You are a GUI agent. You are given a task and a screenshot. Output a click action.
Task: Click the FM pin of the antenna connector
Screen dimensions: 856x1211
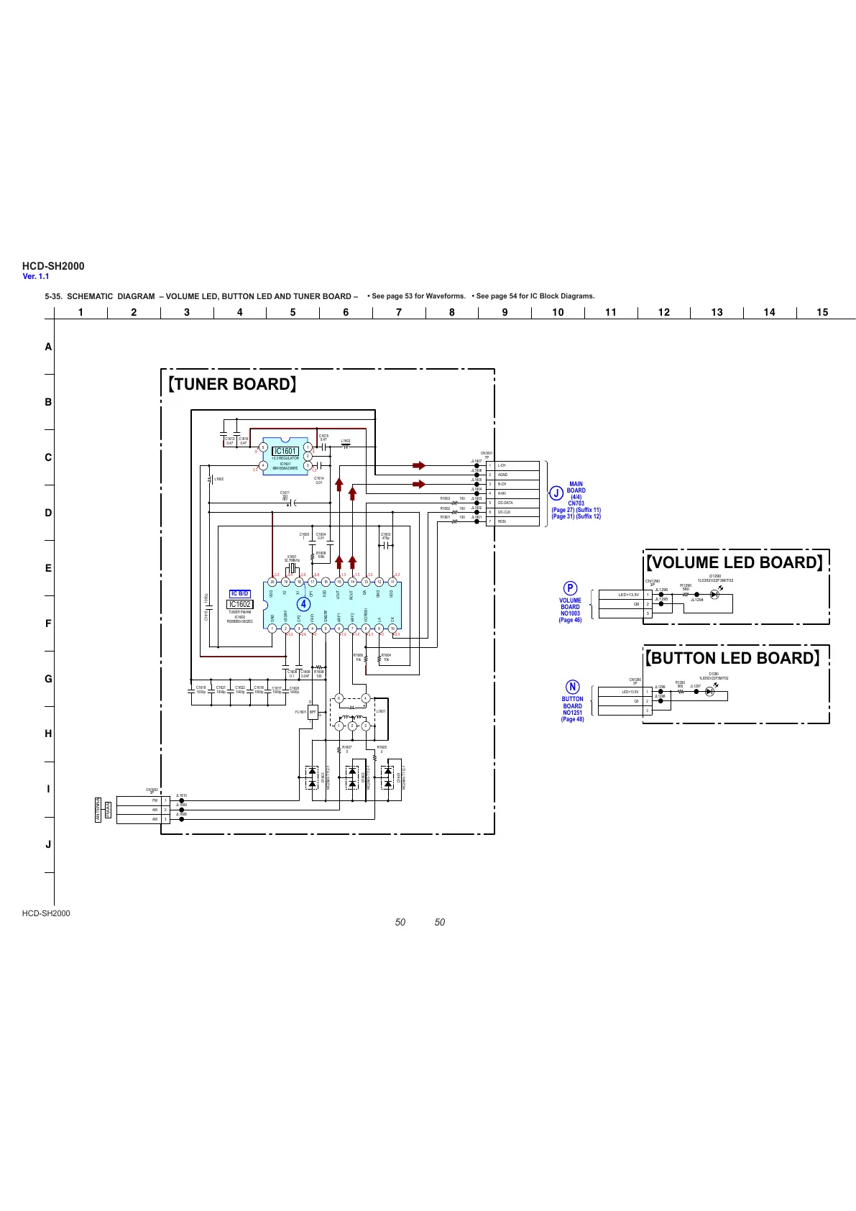(x=143, y=800)
